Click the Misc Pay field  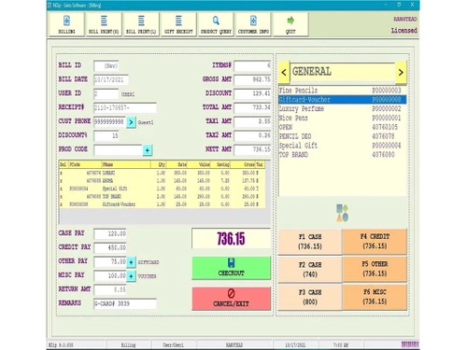pyautogui.click(x=110, y=276)
